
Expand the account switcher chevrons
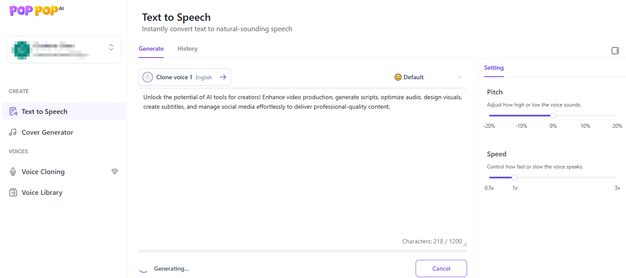click(111, 47)
